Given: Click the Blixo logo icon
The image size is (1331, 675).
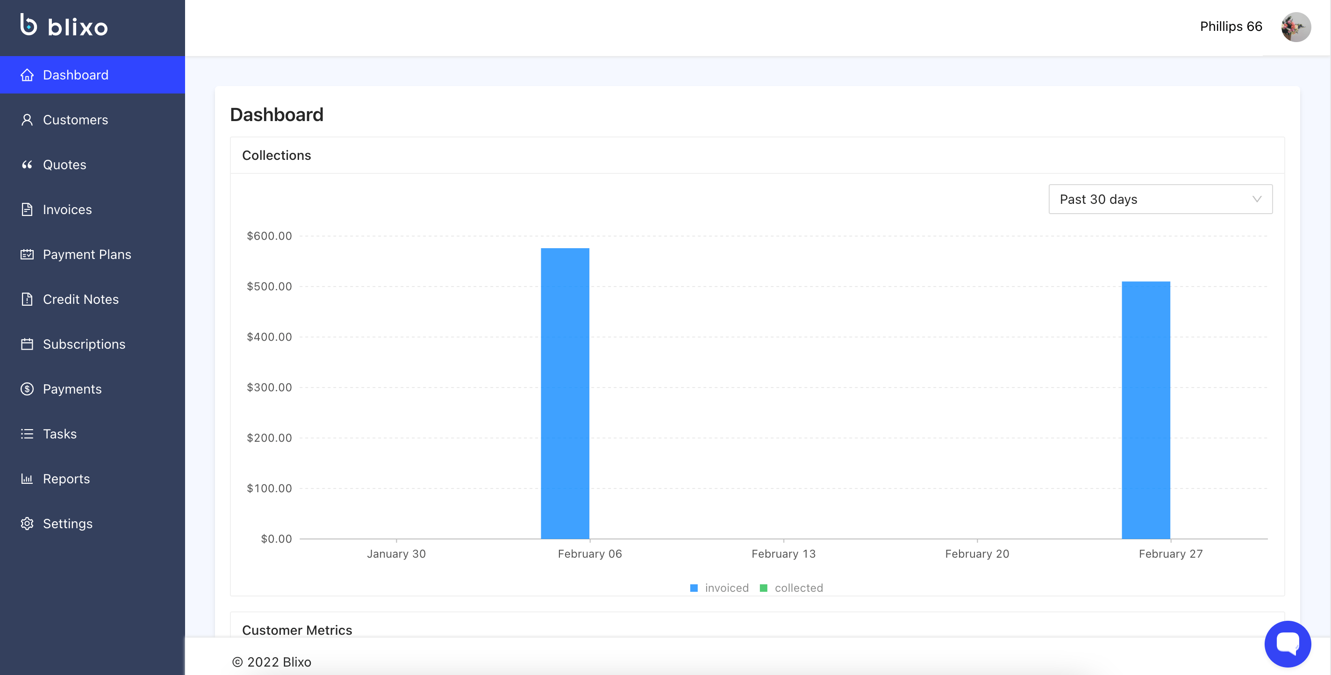Looking at the screenshot, I should (x=29, y=25).
